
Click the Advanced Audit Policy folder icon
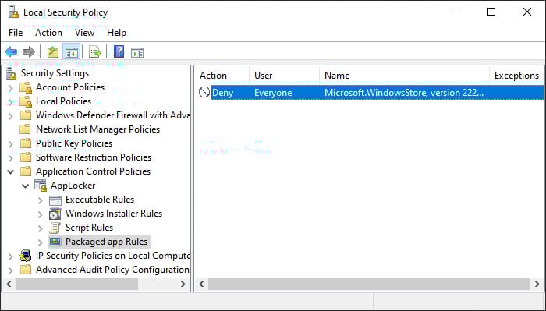pos(26,270)
